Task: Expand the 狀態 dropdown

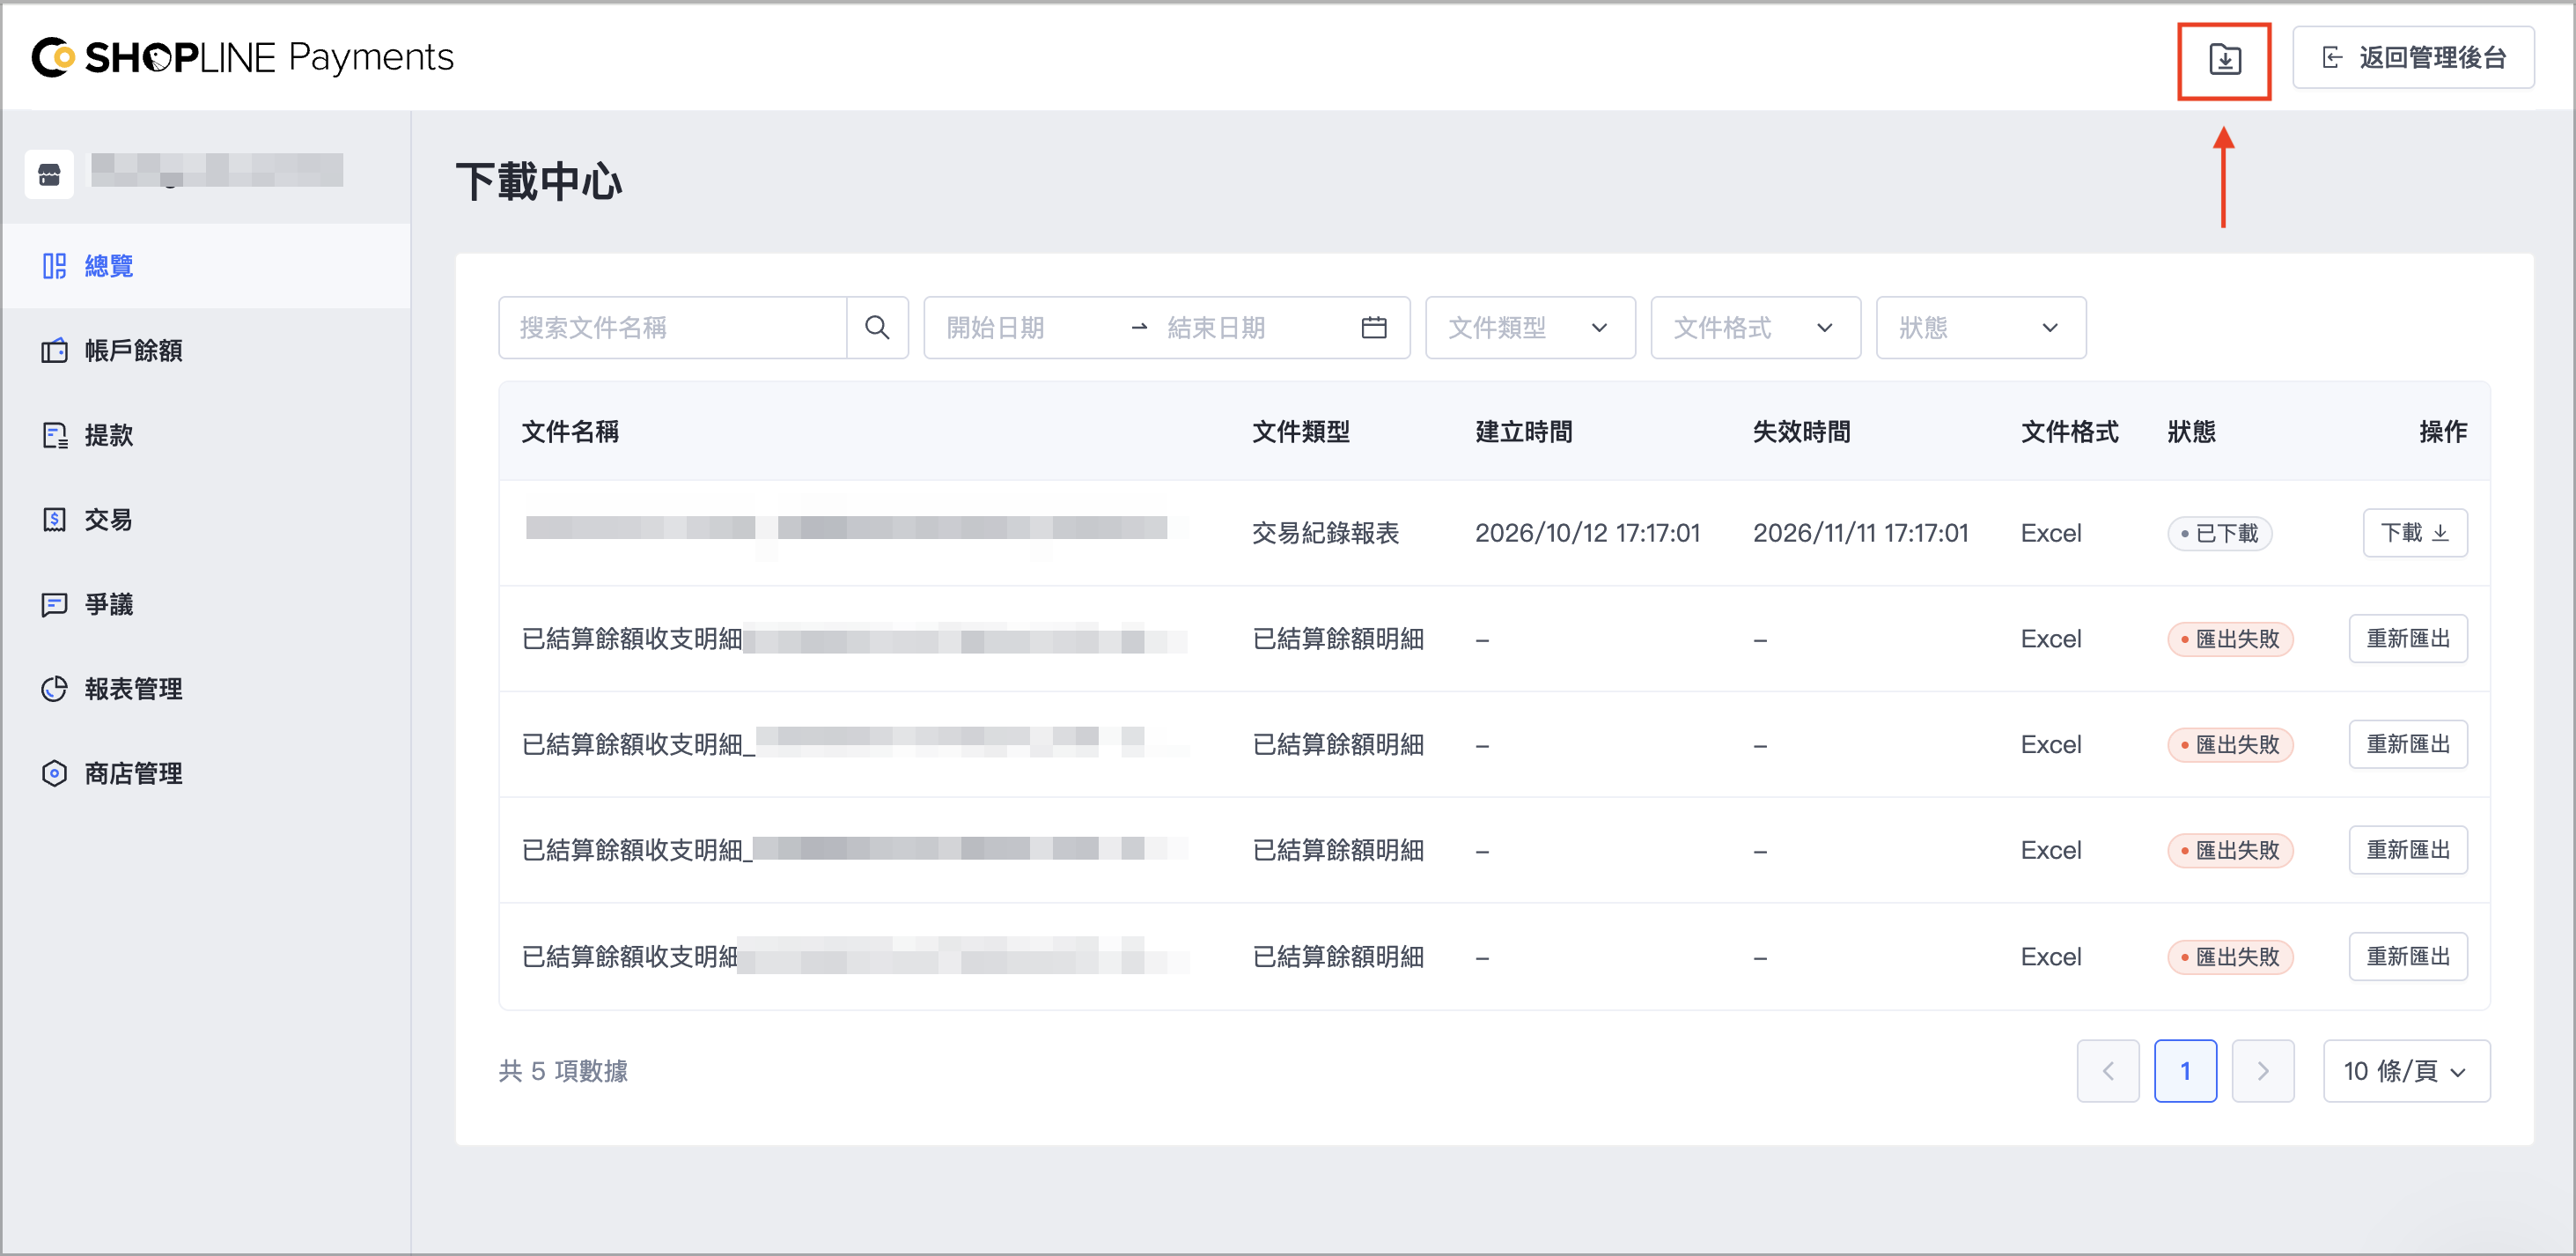Action: [1980, 328]
